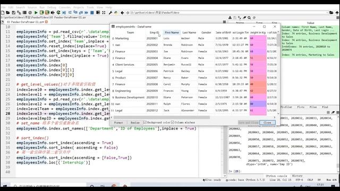Image resolution: width=340 pixels, height=191 pixels.
Task: Click the continue execution double-arrow icon
Action: tap(87, 13)
